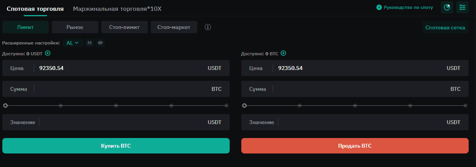
Task: Click the buy slider's 0% handle
Action: pyautogui.click(x=5, y=105)
